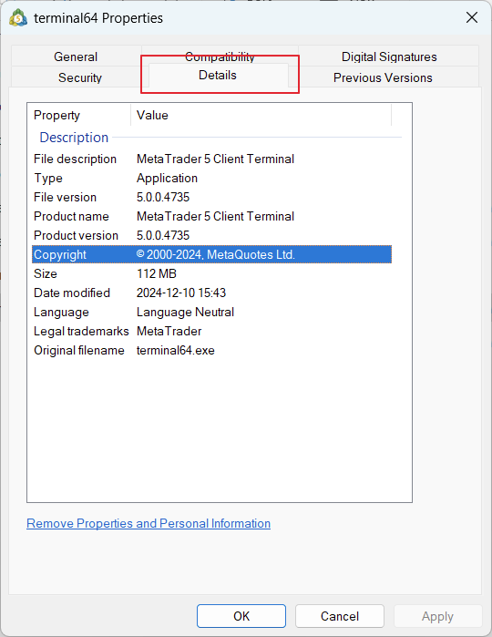Switch to the General tab

[76, 57]
